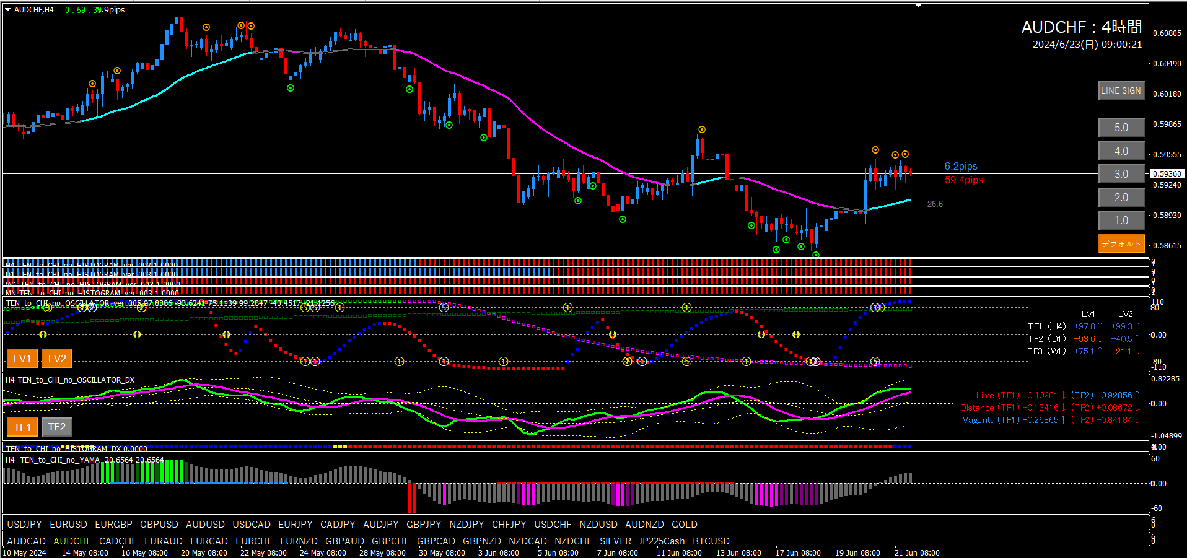1187x558 pixels.
Task: Choose the NZDCHF pair
Action: click(x=573, y=541)
